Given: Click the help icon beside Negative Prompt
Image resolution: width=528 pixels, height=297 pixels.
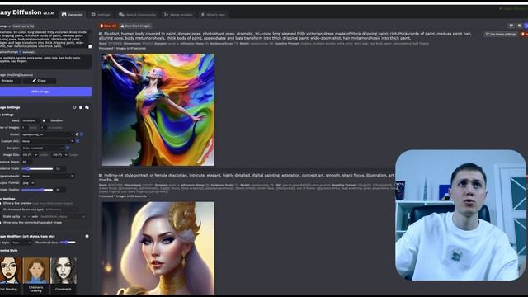Looking at the screenshot, I should (x=20, y=52).
